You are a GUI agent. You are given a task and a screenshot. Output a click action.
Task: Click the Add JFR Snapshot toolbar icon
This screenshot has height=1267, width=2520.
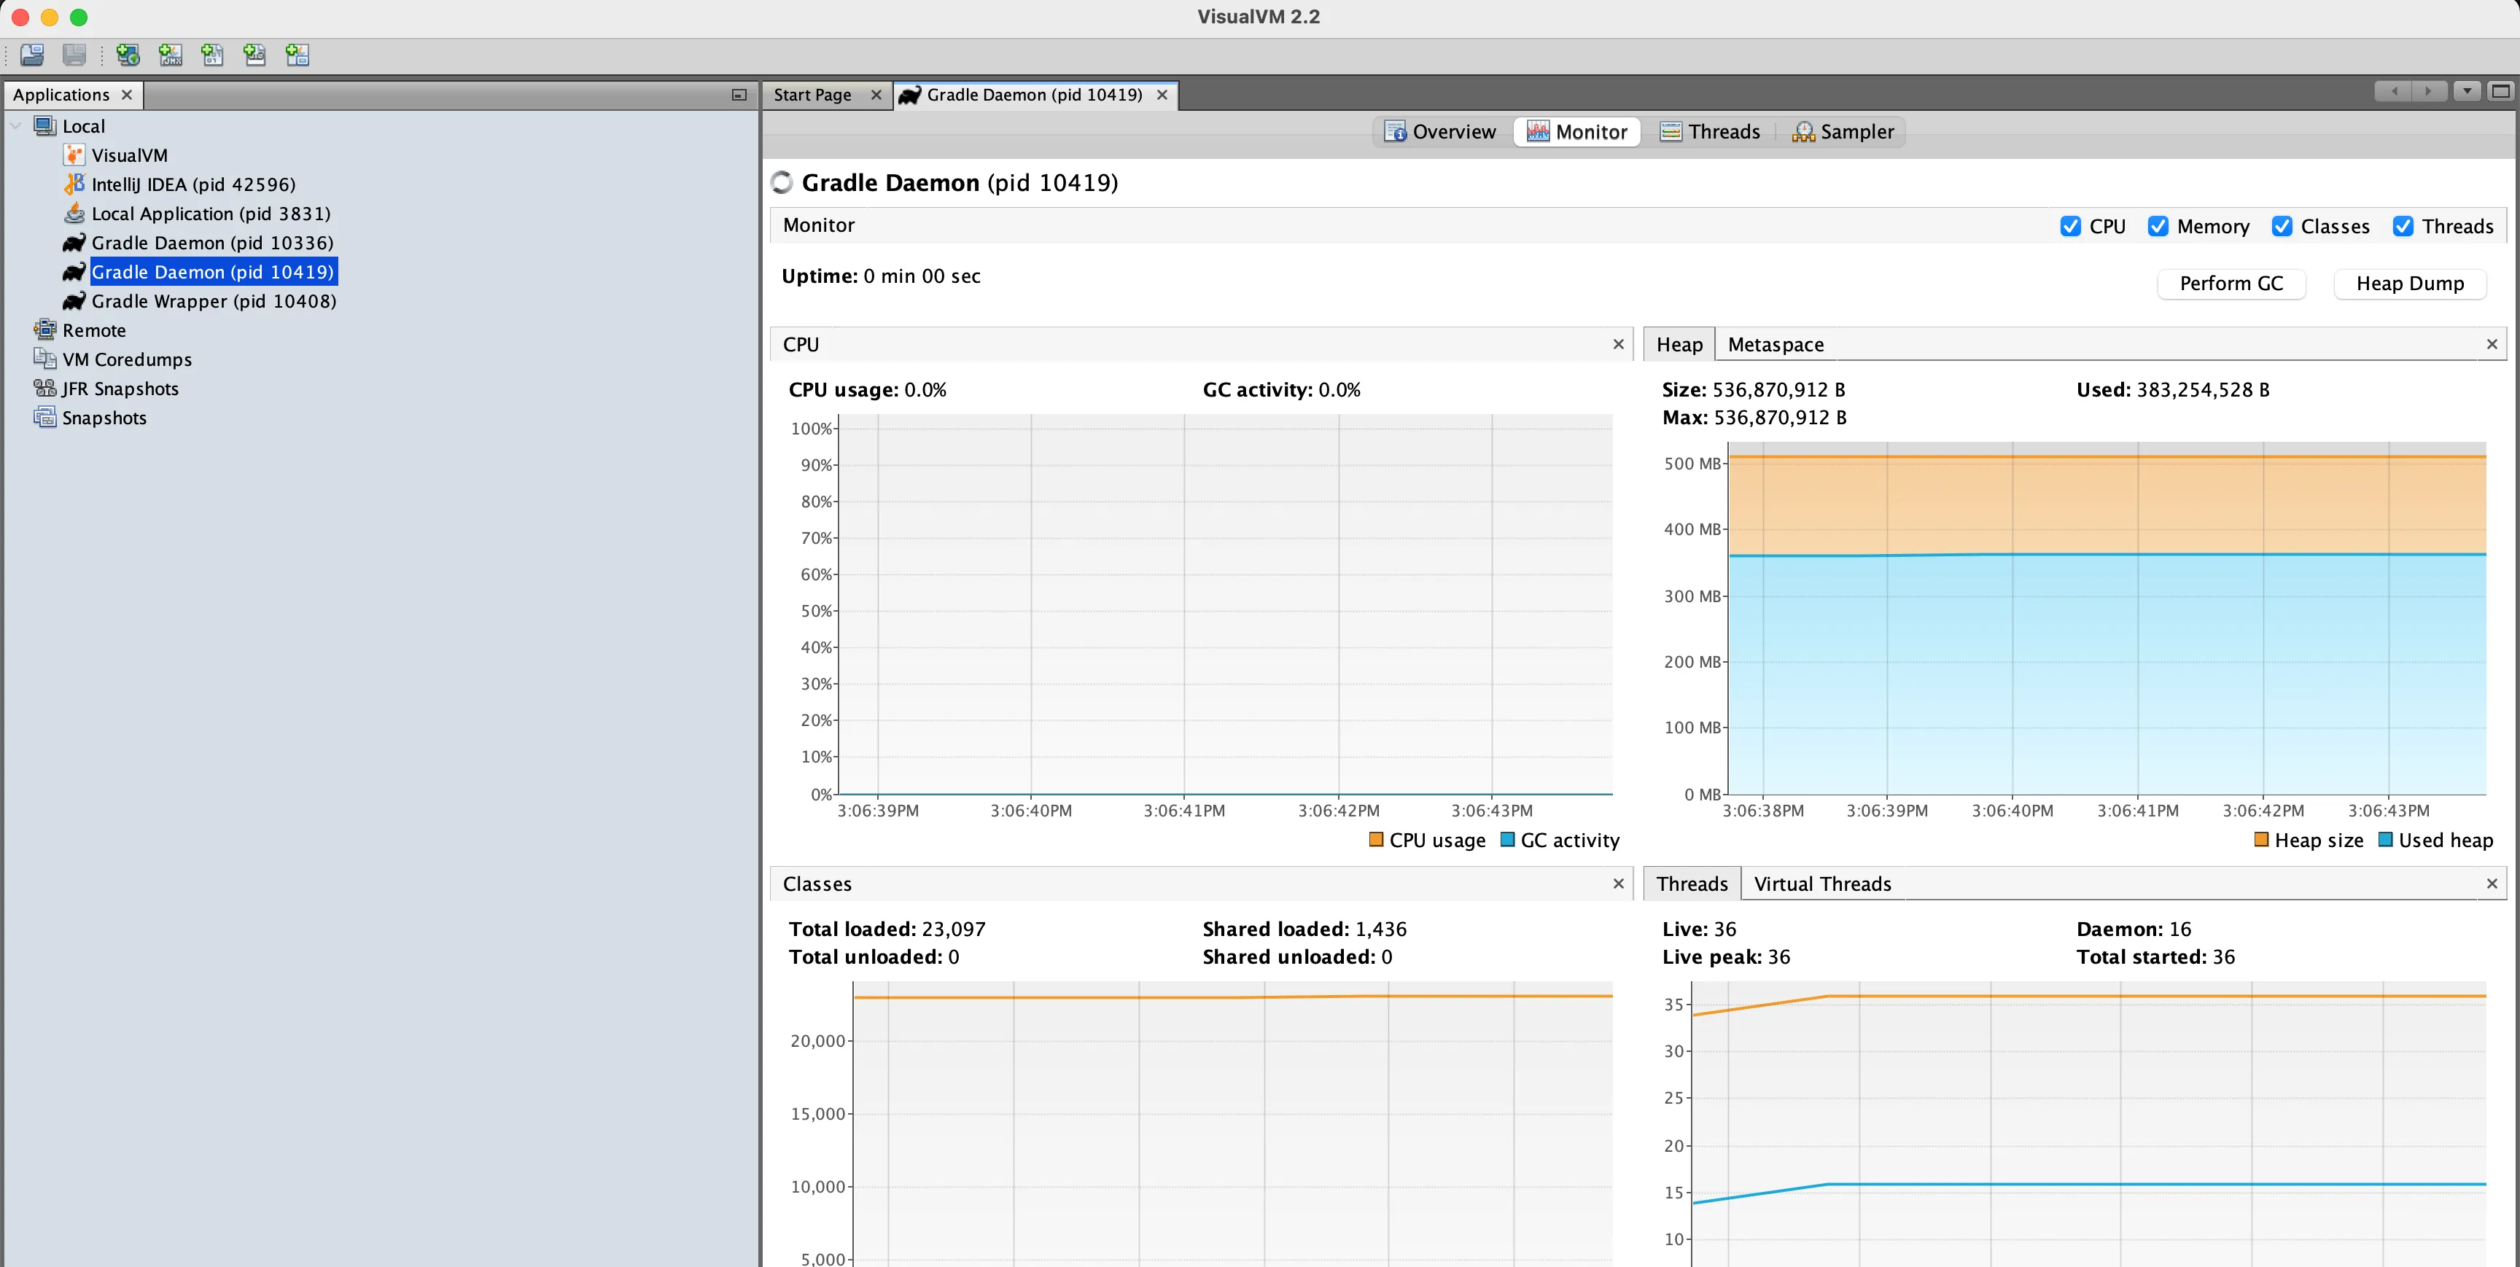point(254,55)
